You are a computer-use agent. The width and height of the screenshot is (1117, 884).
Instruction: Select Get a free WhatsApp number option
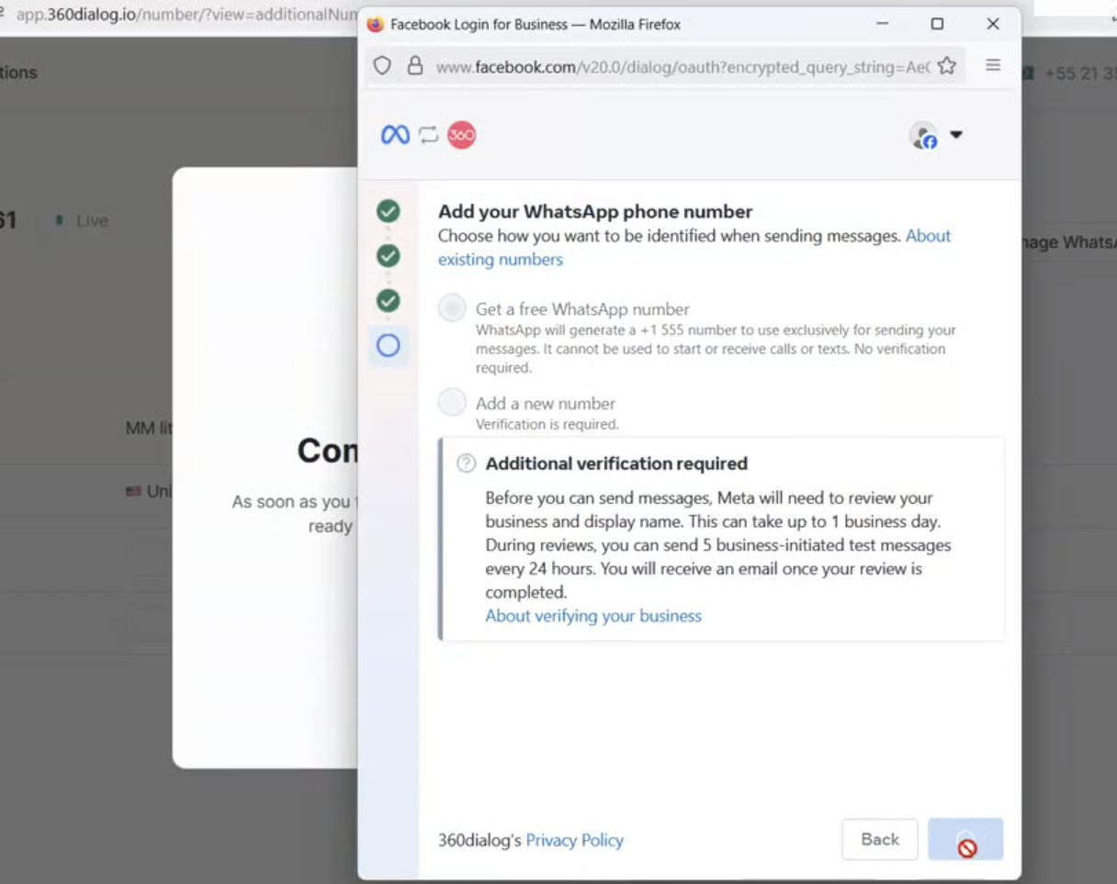point(452,308)
